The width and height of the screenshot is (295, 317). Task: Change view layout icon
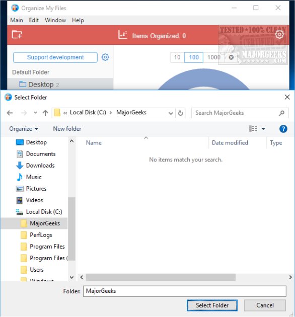click(253, 129)
